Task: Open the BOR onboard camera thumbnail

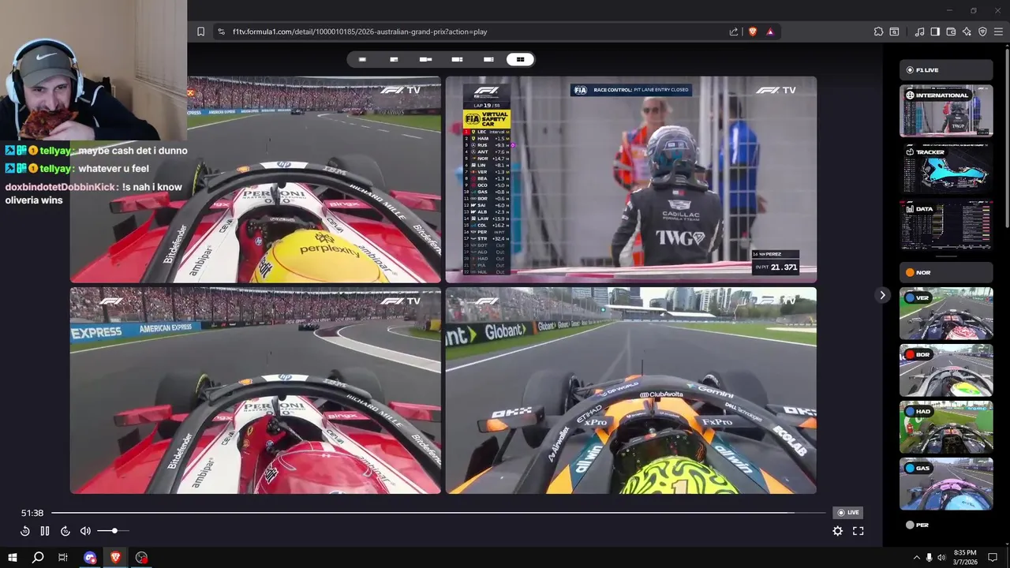Action: pyautogui.click(x=946, y=370)
